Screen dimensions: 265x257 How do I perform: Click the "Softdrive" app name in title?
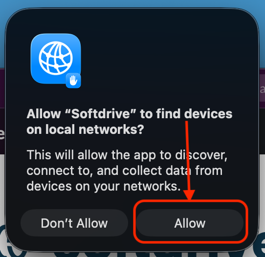tap(100, 114)
